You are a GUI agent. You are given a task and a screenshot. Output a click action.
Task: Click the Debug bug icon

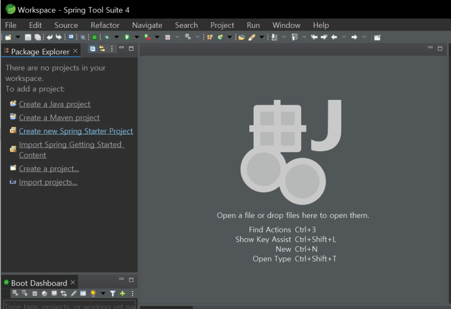[107, 37]
